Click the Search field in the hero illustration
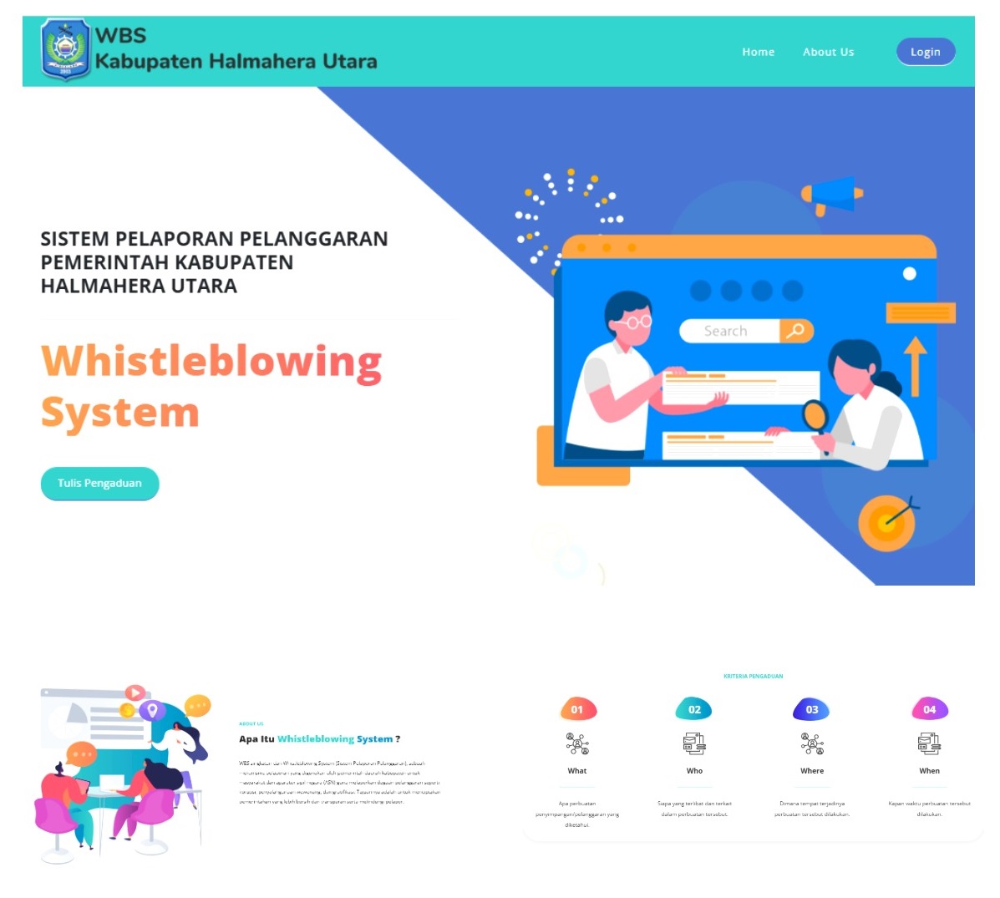This screenshot has height=898, width=1000. 728,331
